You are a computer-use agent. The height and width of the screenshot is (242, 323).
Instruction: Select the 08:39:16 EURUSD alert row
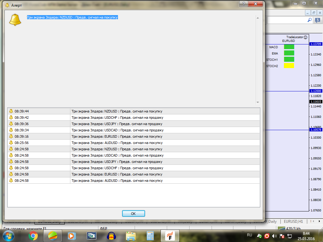pyautogui.click(x=134, y=136)
